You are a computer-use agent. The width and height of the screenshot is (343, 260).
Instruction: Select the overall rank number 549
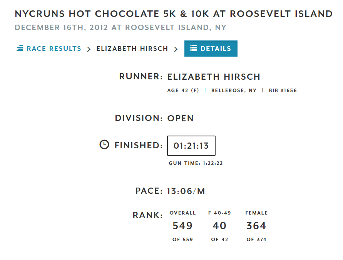[x=182, y=226]
